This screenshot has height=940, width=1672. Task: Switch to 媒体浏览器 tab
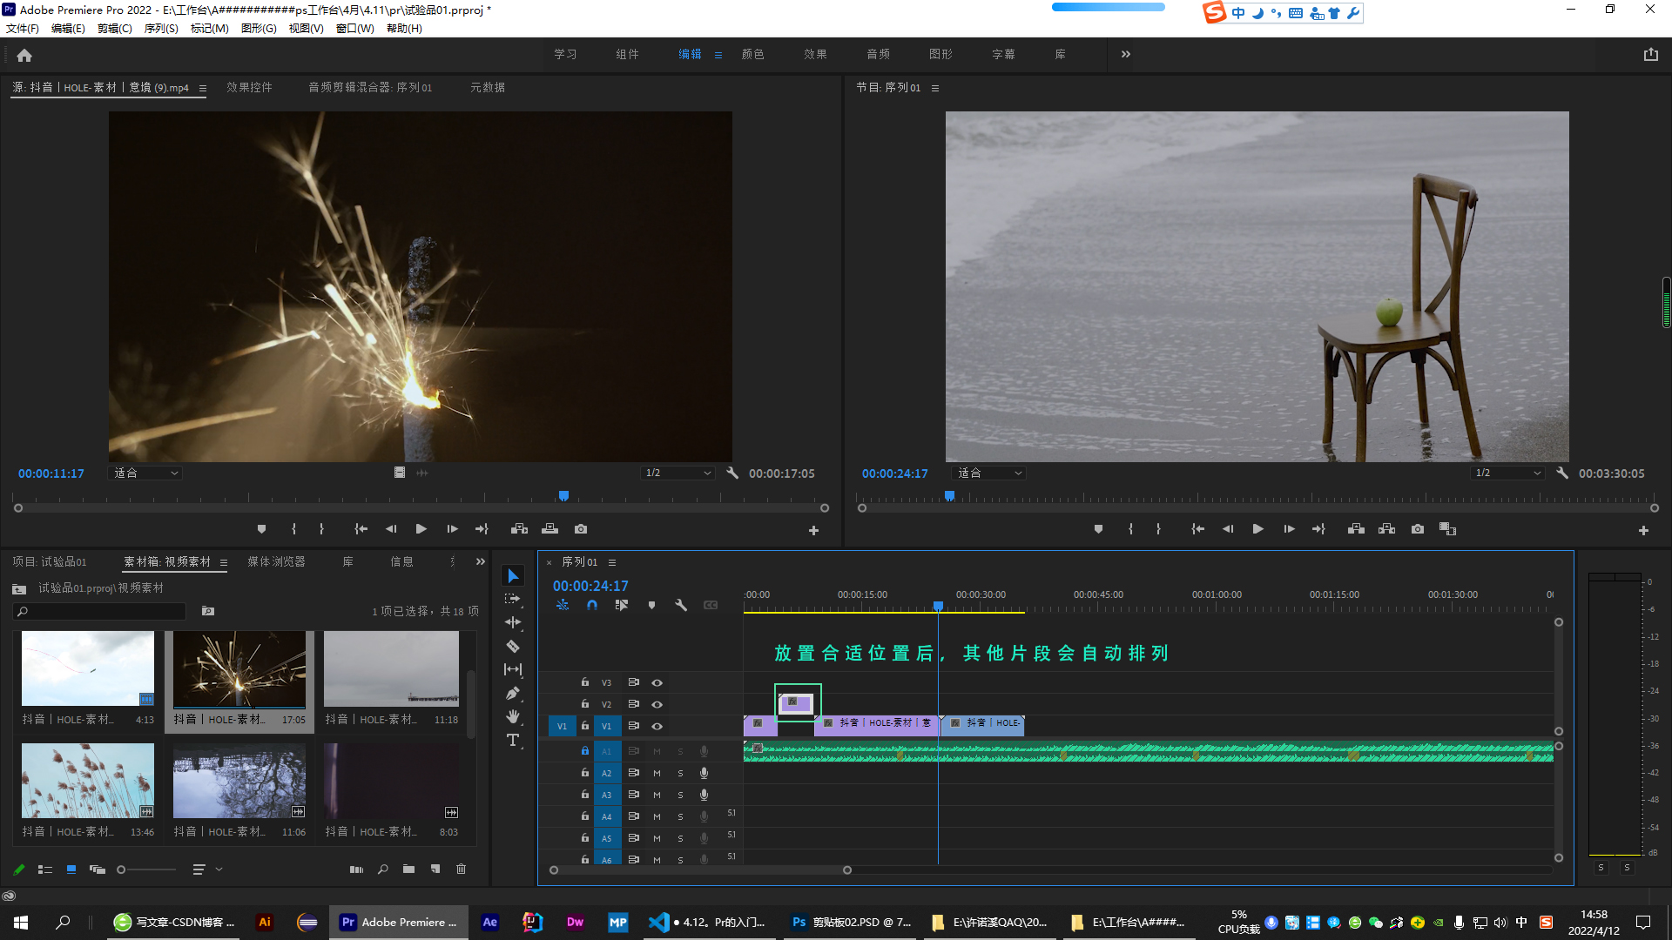pos(276,561)
